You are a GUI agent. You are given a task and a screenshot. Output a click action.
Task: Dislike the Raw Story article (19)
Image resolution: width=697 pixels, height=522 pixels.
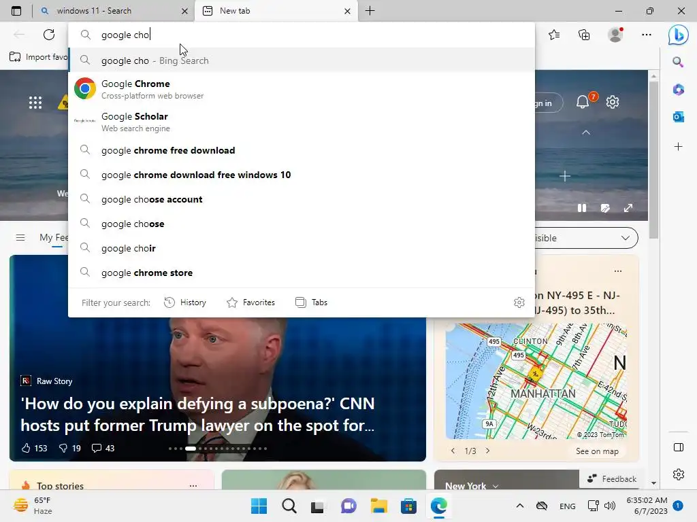[70, 449]
